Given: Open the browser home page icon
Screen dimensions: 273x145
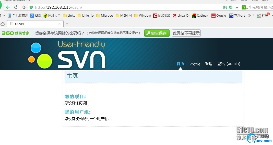Looking at the screenshot, I should click(x=24, y=7).
